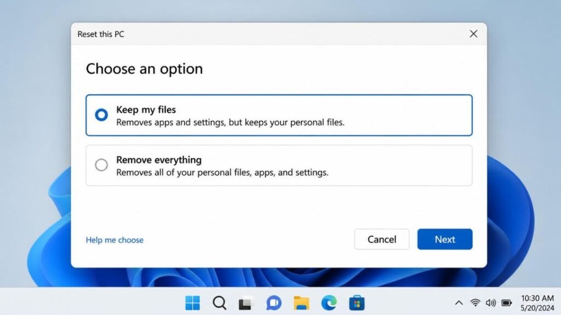This screenshot has width=561, height=315.
Task: Expand the hidden system tray icons
Action: [459, 303]
